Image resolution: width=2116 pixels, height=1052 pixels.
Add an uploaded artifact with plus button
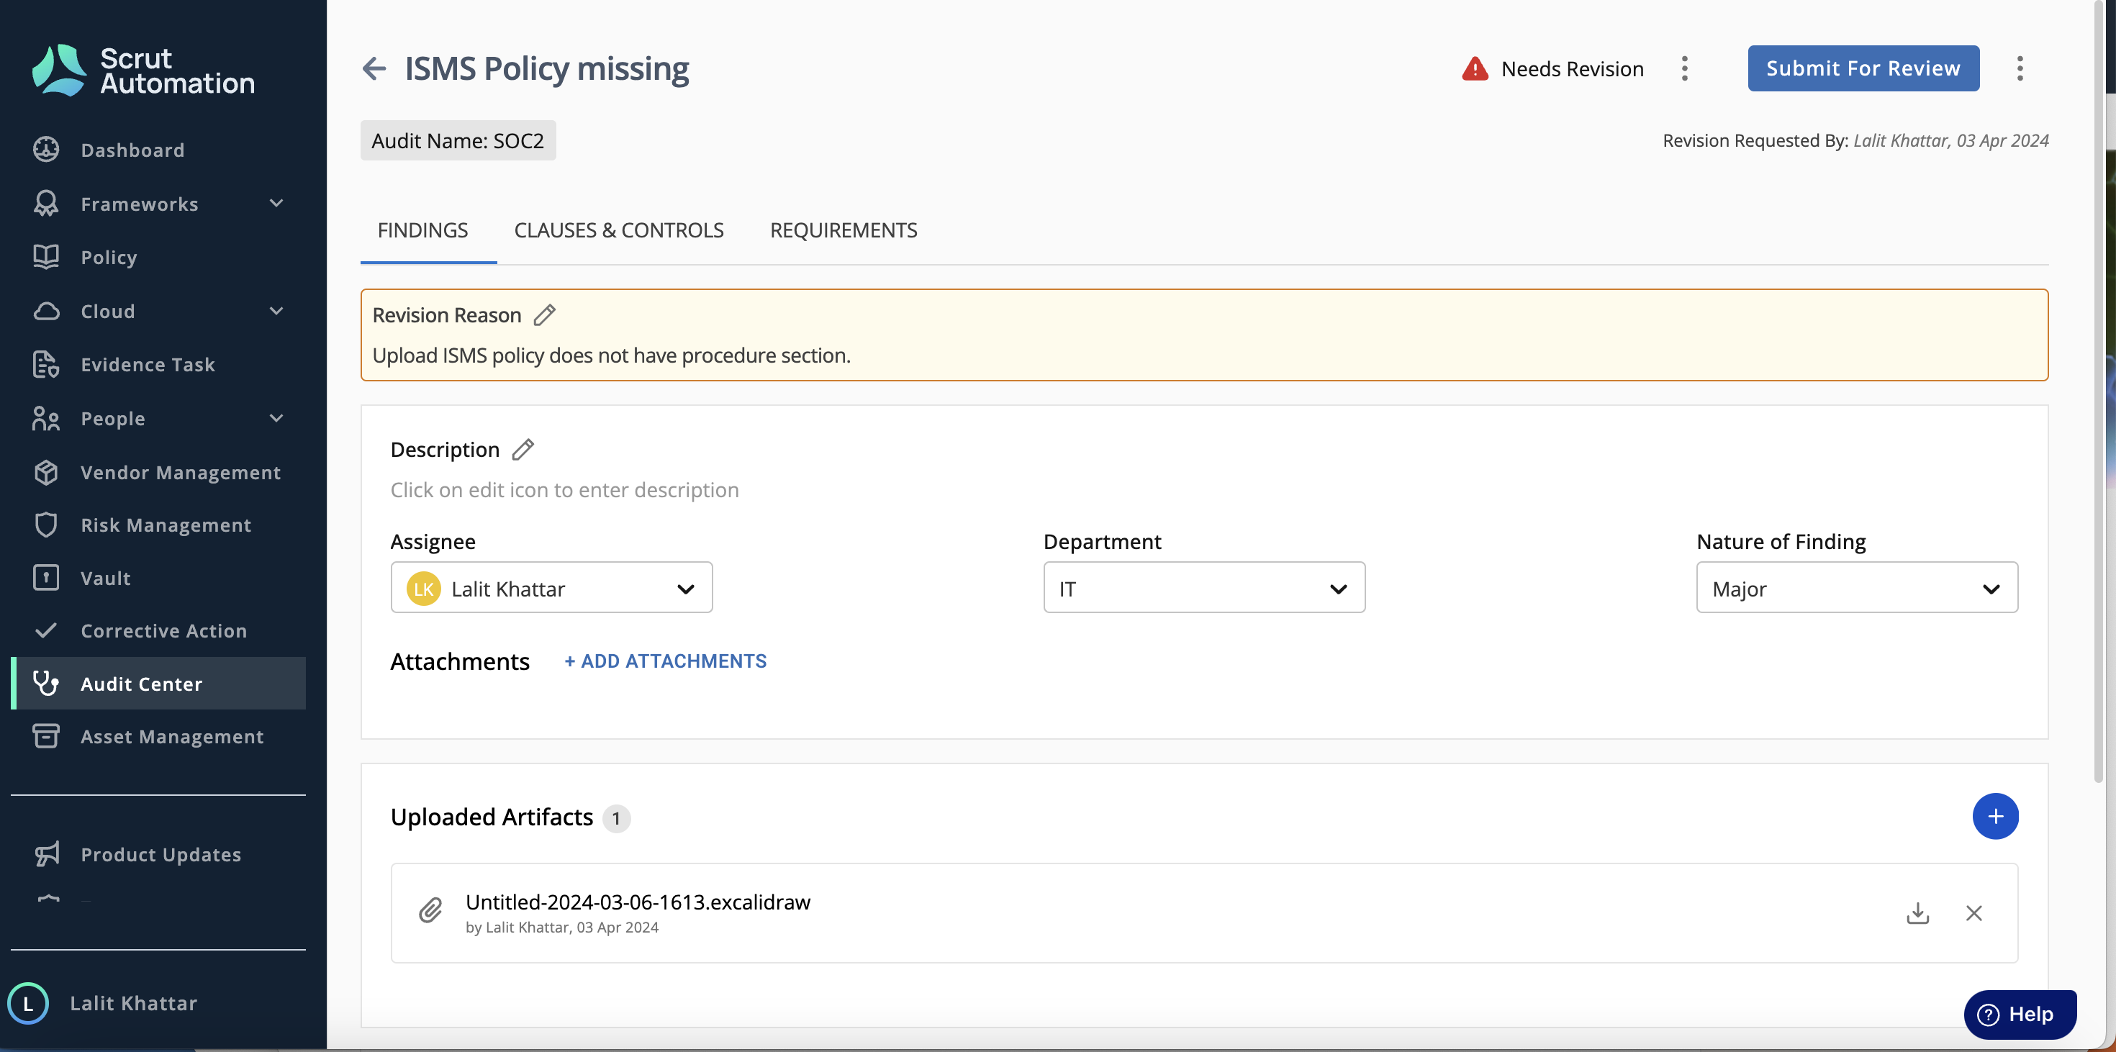click(x=1995, y=815)
